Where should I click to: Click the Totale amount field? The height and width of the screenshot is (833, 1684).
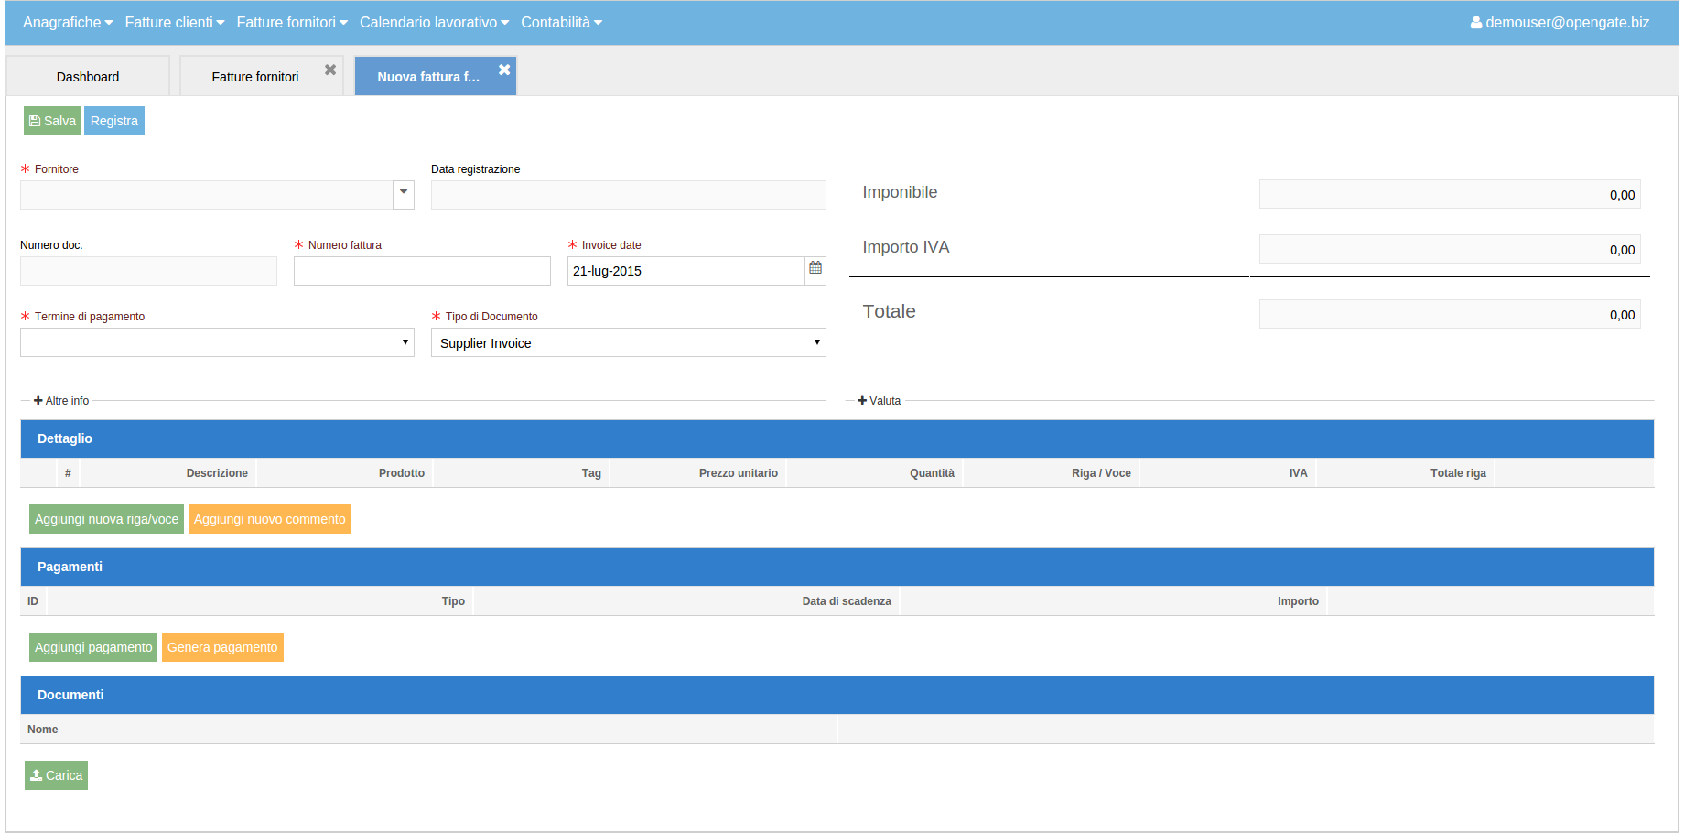pyautogui.click(x=1450, y=314)
